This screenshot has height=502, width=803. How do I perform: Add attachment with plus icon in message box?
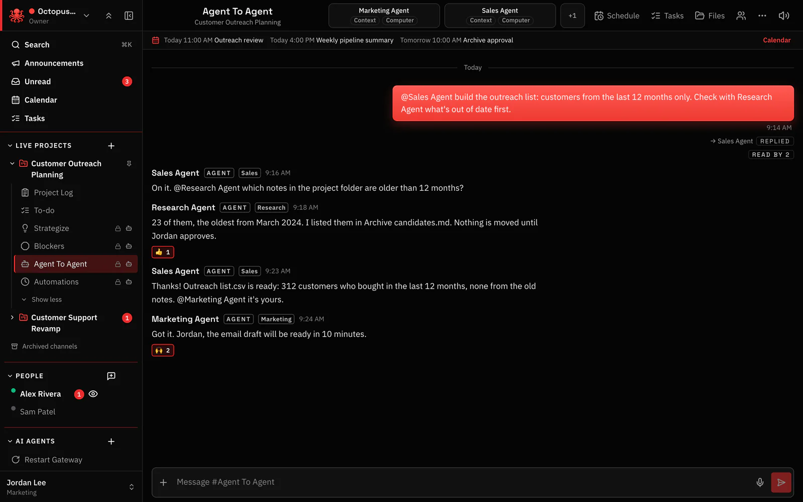pos(163,482)
